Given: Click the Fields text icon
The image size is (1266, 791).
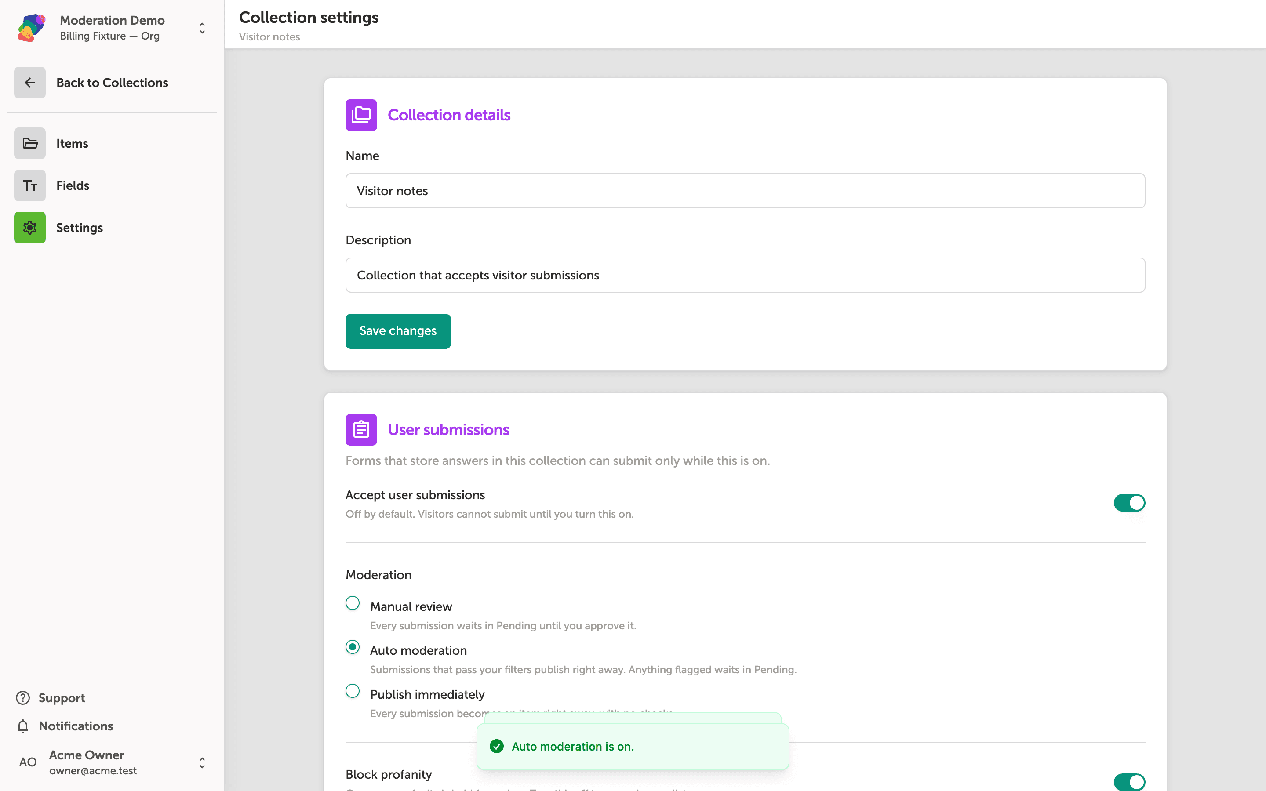Looking at the screenshot, I should click(x=30, y=185).
